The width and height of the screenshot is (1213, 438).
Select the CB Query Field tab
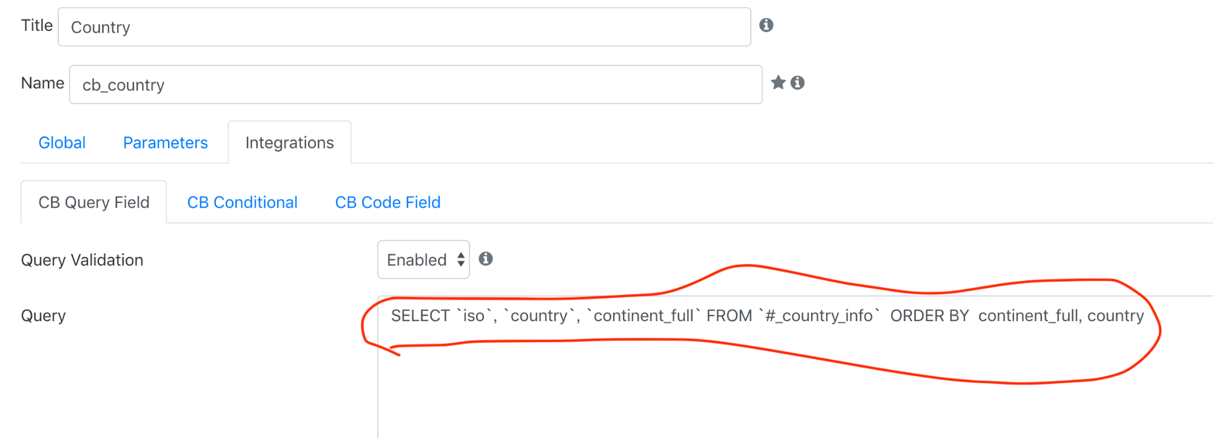[x=94, y=202]
